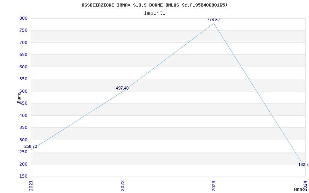Screen dimensions: 309x193
Task: Click the 'Anno' x-axis title
Action: 299,189
